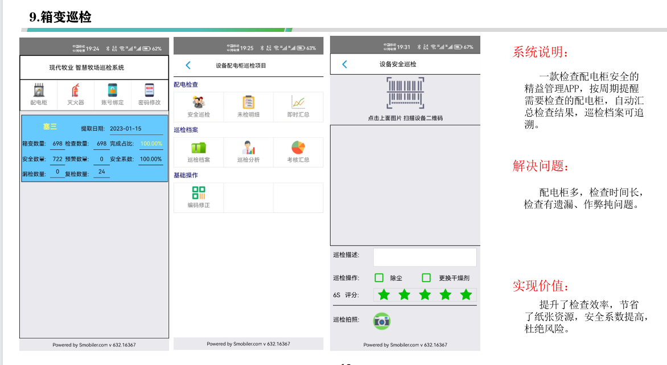
Task: Open the 巡检档案 folder icon
Action: tap(198, 147)
